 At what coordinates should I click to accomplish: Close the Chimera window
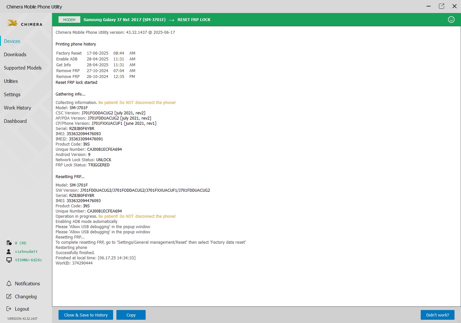click(454, 6)
